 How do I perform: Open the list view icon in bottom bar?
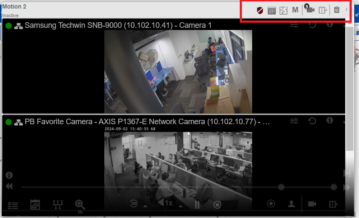pos(13,205)
